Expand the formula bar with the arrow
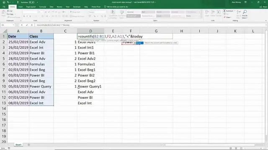The image size is (268, 150). (x=266, y=25)
